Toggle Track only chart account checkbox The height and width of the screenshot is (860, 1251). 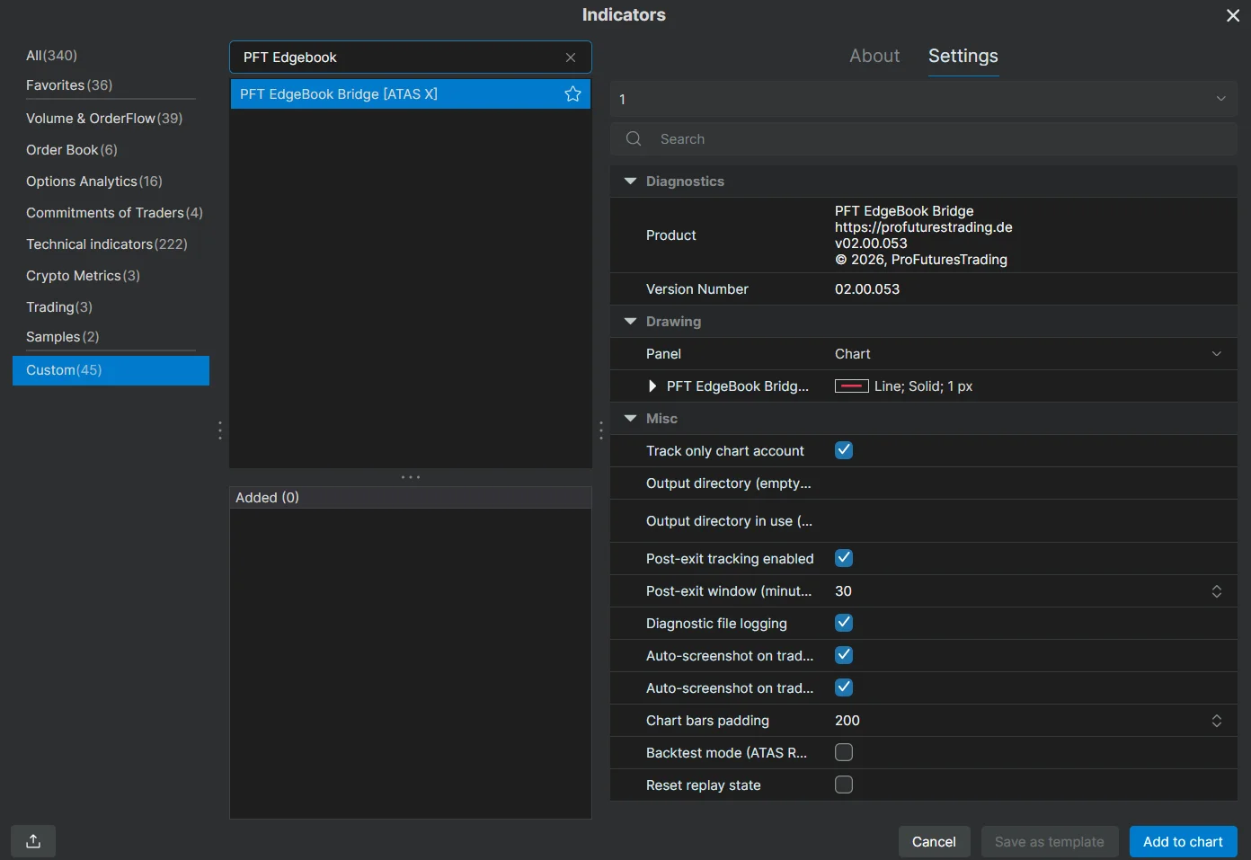click(844, 450)
